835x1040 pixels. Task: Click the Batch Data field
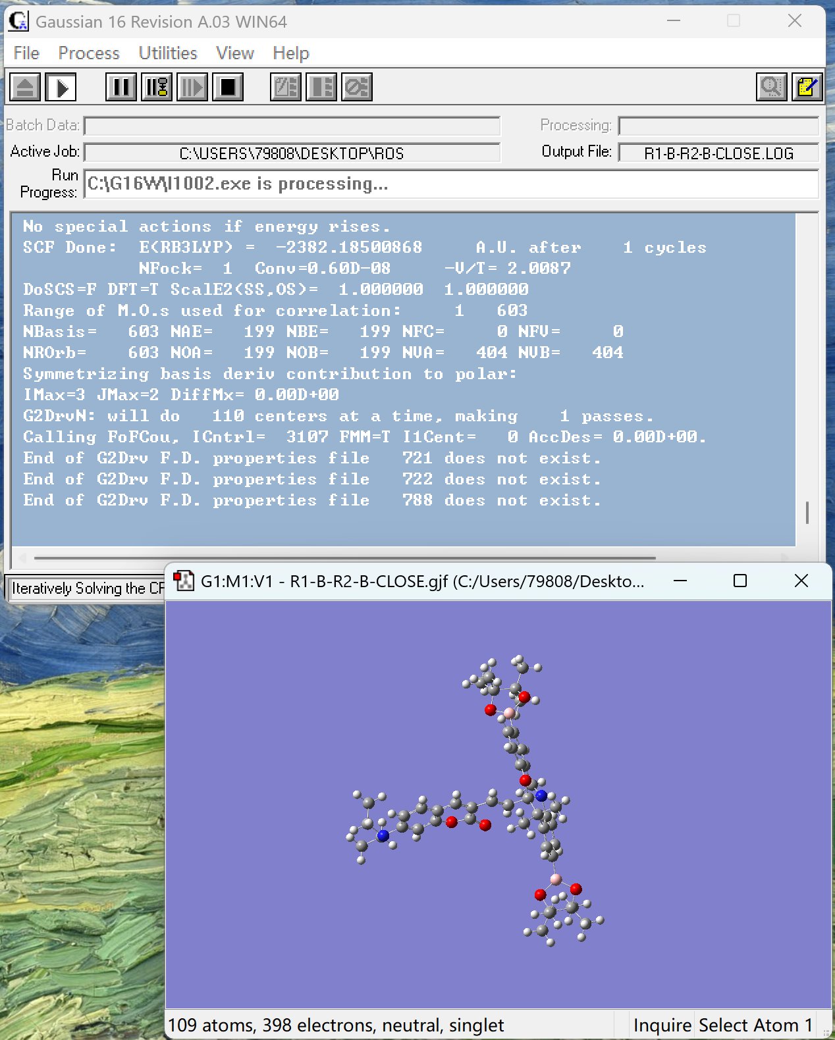tap(292, 126)
